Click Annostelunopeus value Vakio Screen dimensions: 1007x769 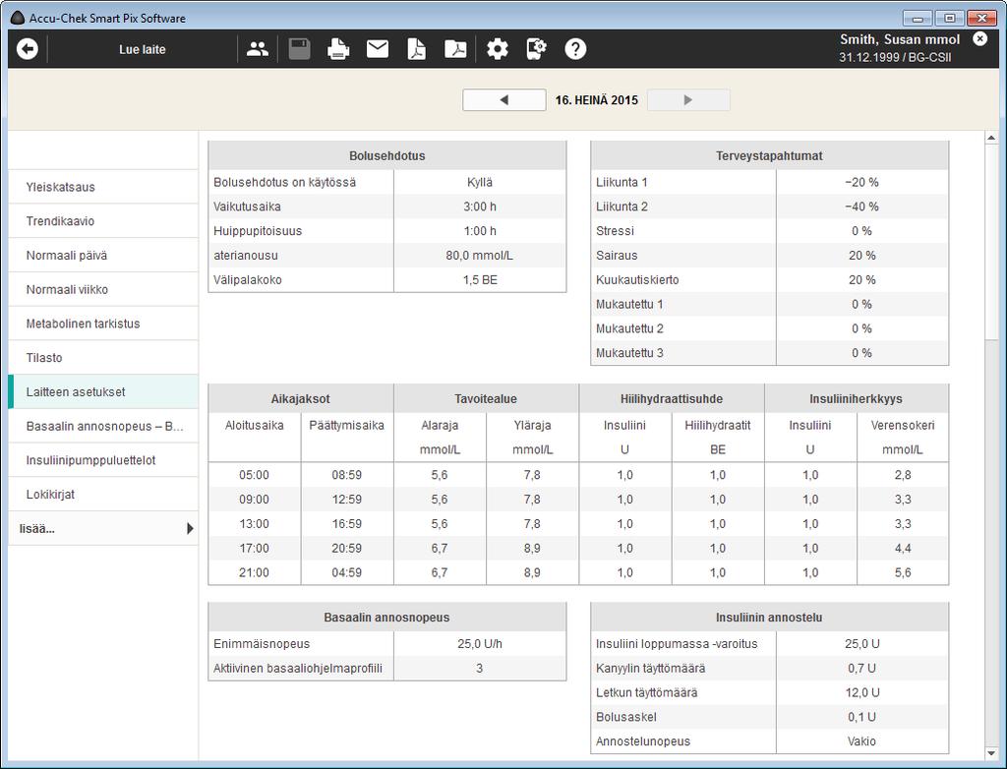[861, 741]
